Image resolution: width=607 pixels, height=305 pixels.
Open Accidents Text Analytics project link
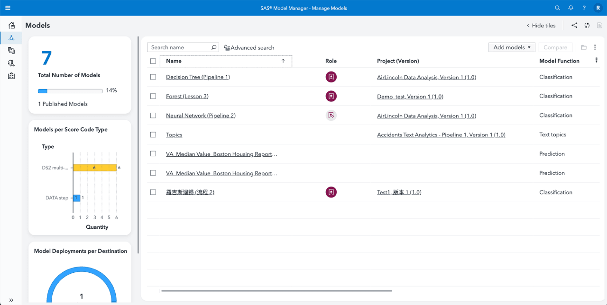(441, 135)
